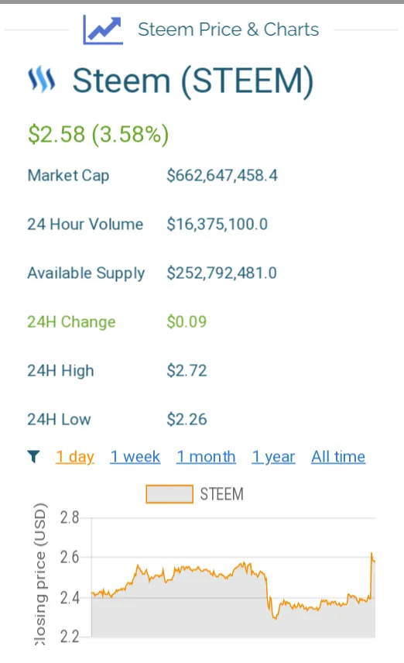The image size is (404, 663).
Task: Click the green 24H Change label
Action: click(x=71, y=321)
